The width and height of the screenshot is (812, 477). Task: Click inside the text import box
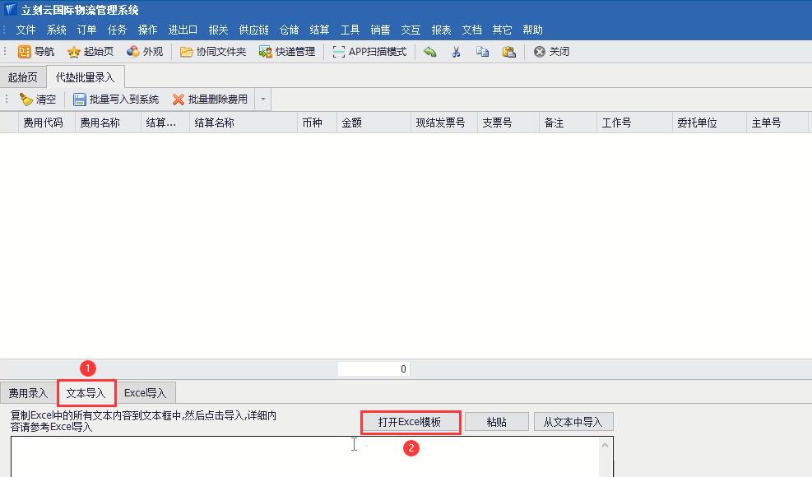coord(305,456)
